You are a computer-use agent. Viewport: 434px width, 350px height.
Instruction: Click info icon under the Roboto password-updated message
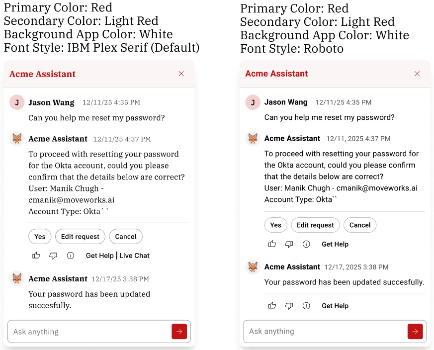pos(306,306)
